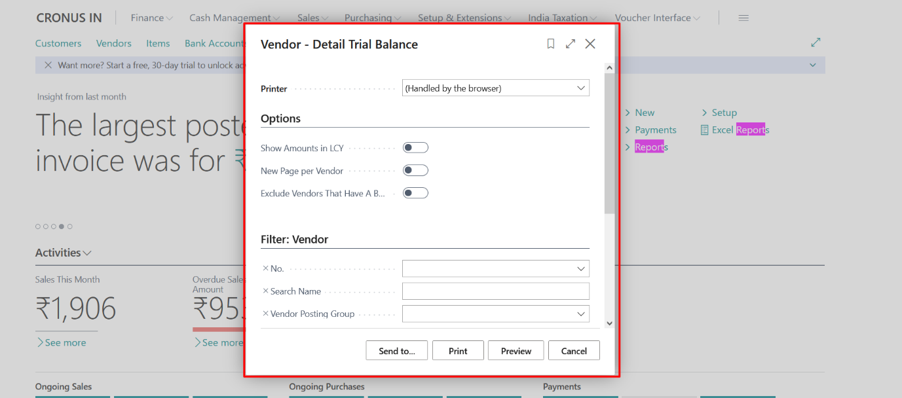Viewport: 902px width, 398px height.
Task: Open the hamburger navigation menu
Action: 743,18
